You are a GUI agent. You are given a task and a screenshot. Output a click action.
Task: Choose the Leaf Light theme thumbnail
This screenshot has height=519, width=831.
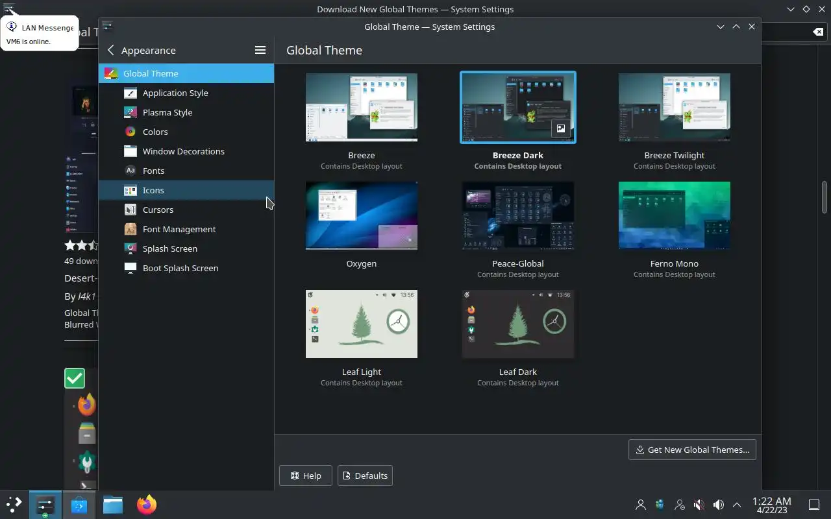362,324
